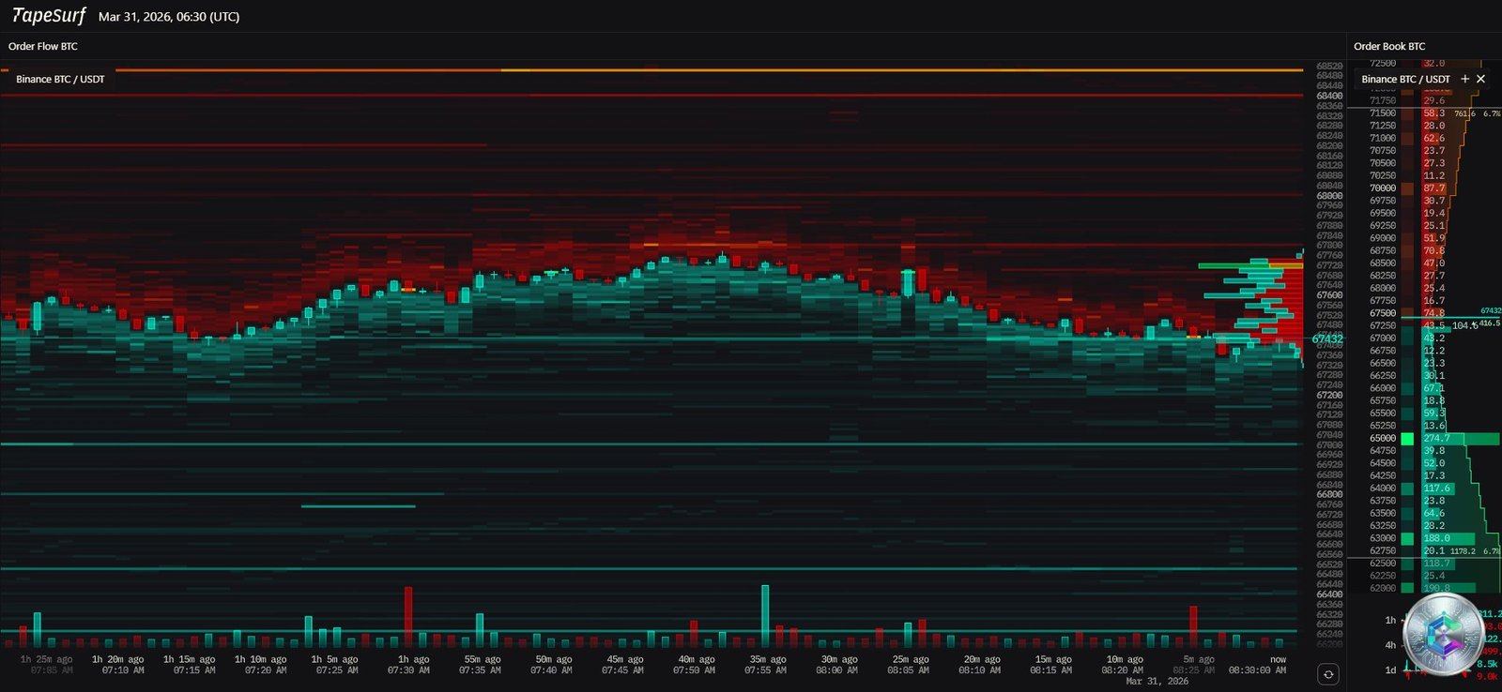Click the TapeSurf logo

click(x=48, y=16)
